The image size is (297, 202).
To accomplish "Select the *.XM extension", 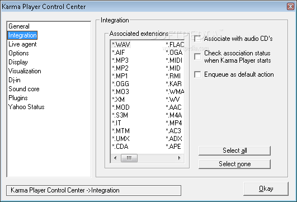I will [118, 100].
